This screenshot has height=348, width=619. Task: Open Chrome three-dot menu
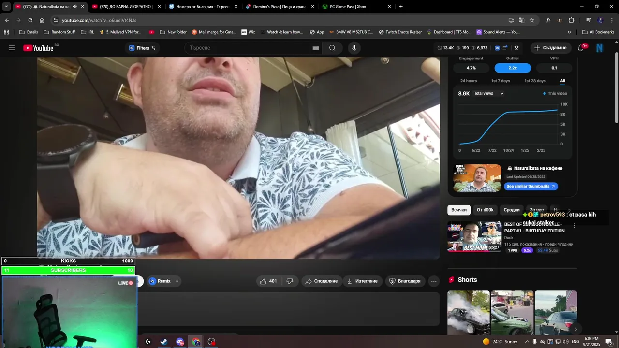612,20
